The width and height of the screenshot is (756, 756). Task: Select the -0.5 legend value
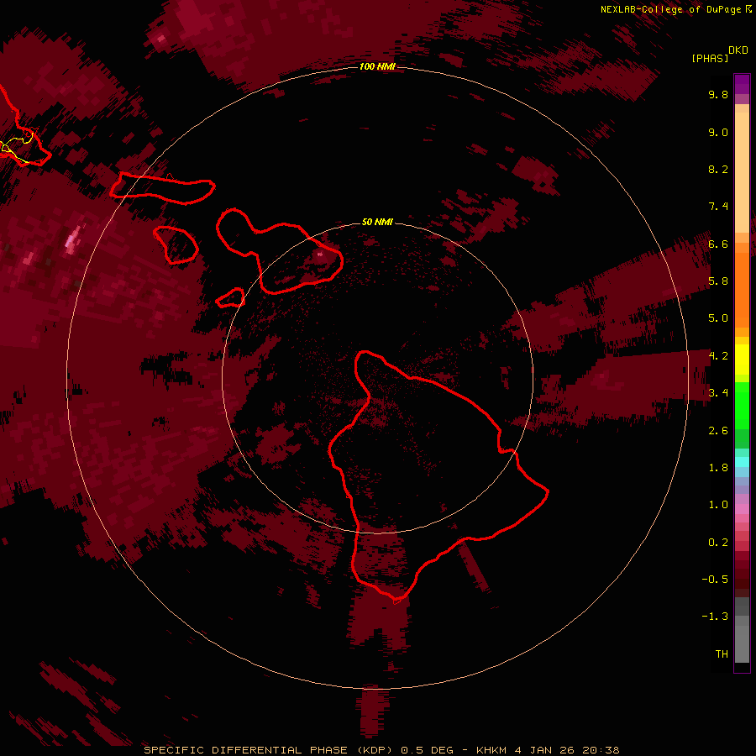pyautogui.click(x=715, y=580)
